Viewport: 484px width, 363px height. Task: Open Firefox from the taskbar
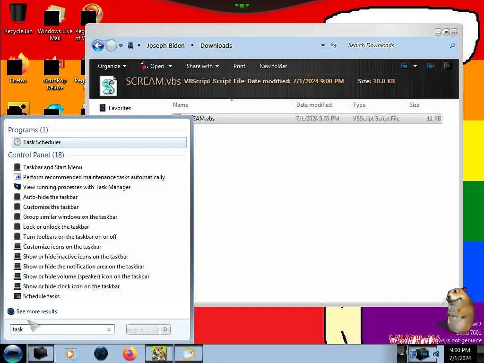point(130,354)
